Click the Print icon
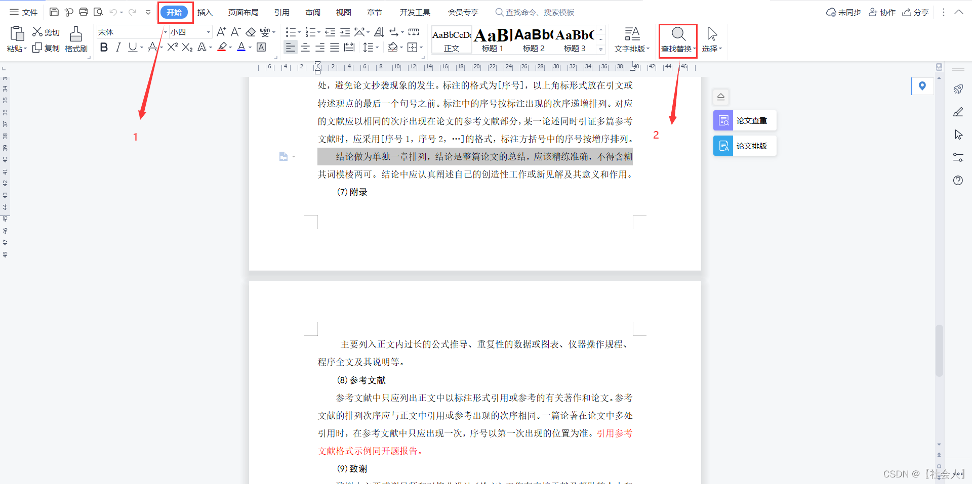Screen dimensions: 972x484 [84, 12]
